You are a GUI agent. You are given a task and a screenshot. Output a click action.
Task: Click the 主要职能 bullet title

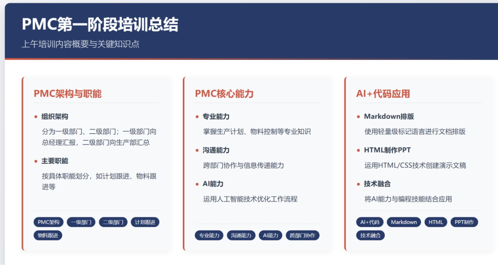click(54, 161)
